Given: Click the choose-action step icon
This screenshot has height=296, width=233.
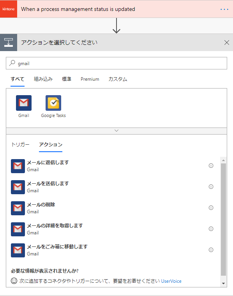Looking at the screenshot, I should [x=9, y=43].
